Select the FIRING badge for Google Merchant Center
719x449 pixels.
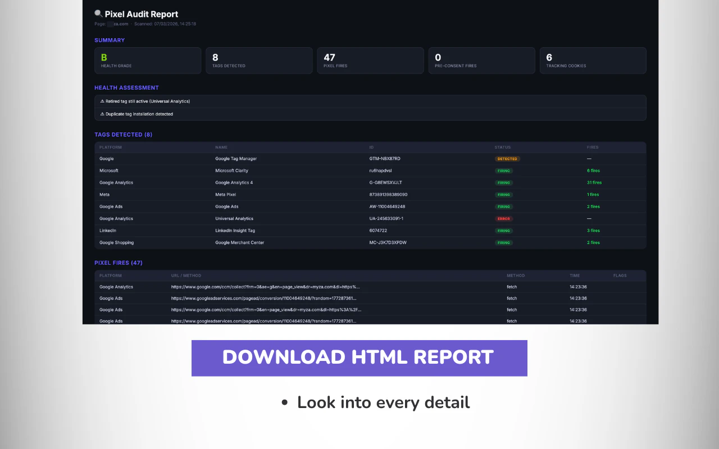504,242
